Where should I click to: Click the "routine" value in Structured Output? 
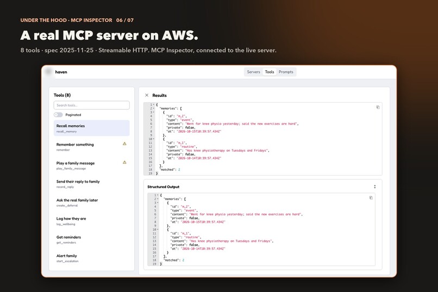tap(193, 237)
